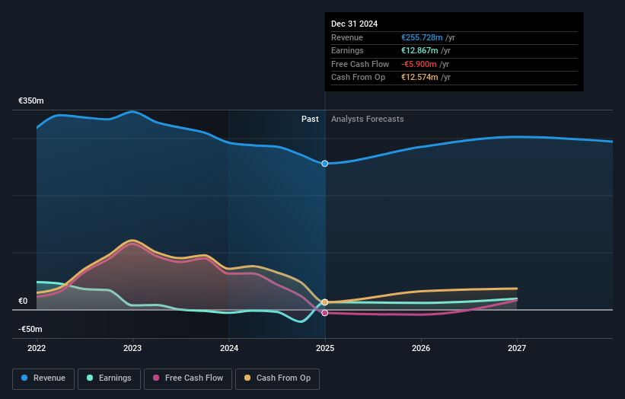Toggle the Earnings legend series
The image size is (625, 399).
coord(109,378)
